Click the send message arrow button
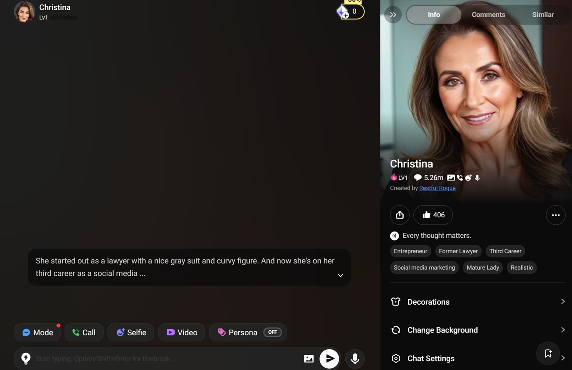 click(x=329, y=359)
